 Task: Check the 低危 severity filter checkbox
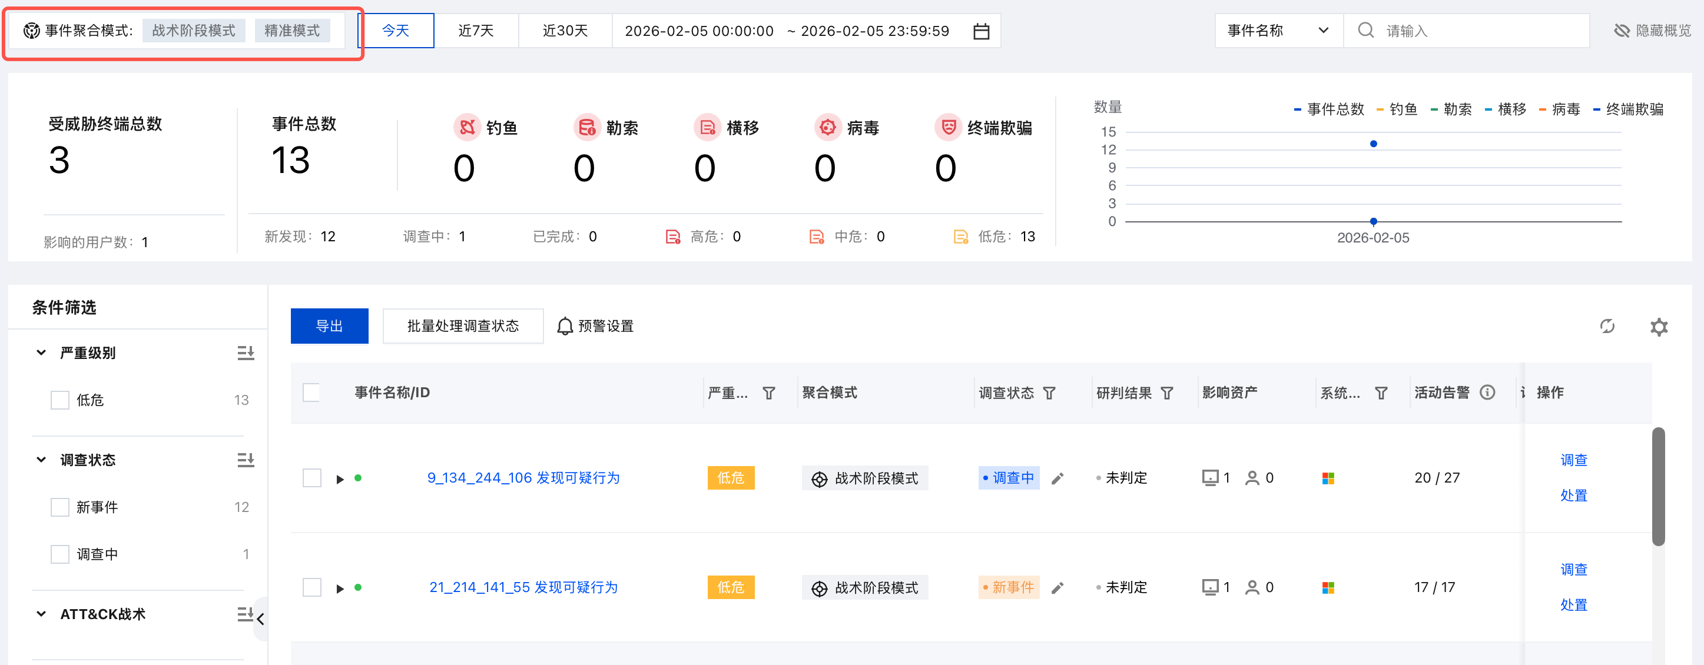[59, 400]
